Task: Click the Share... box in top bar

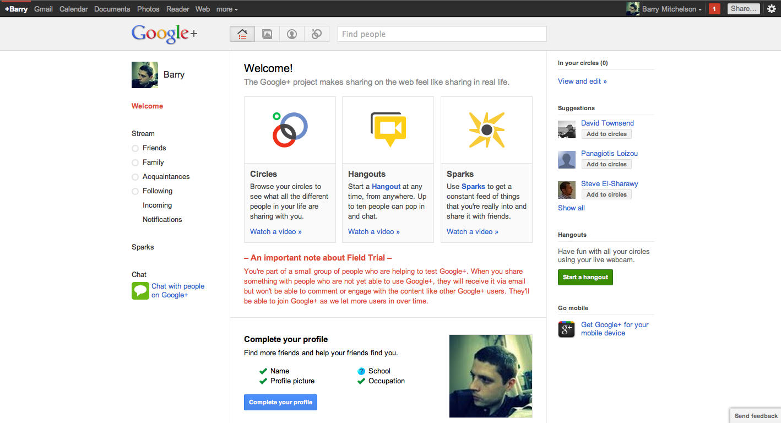Action: pyautogui.click(x=744, y=9)
